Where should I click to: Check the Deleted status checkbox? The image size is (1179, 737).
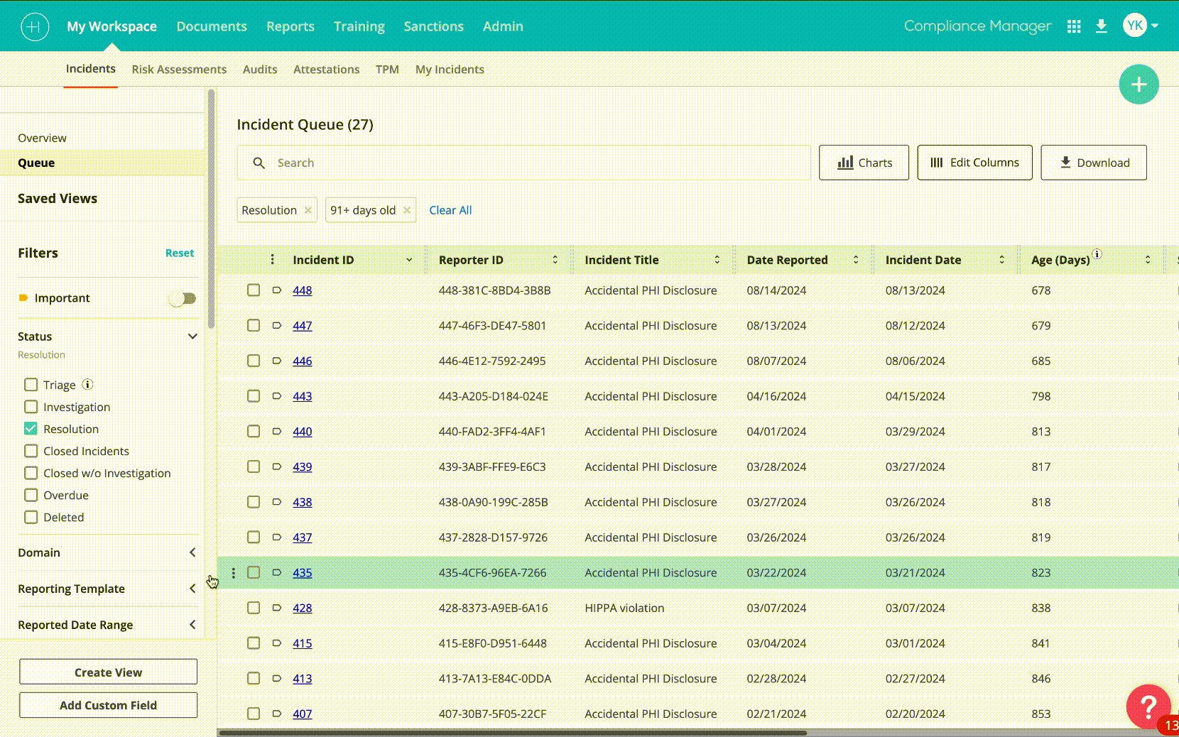point(31,517)
